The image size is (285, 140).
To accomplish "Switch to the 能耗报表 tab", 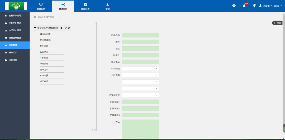I will [85, 6].
